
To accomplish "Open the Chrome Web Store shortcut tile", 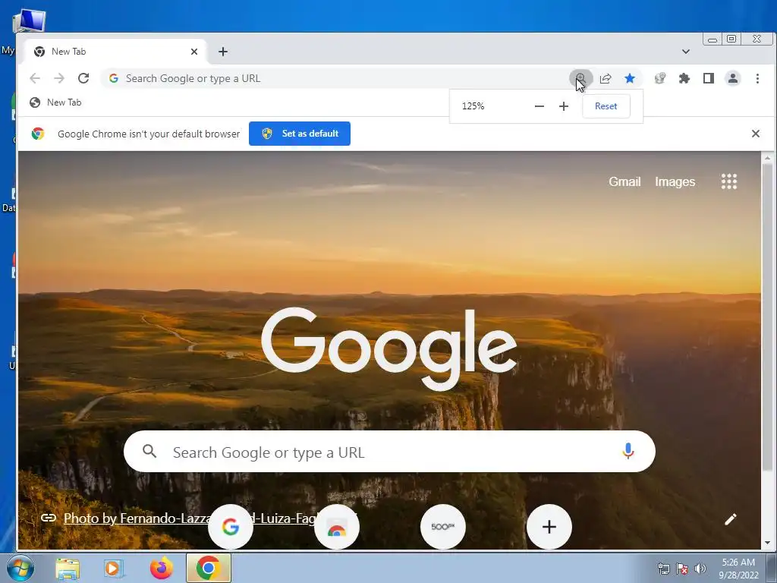I will (336, 527).
